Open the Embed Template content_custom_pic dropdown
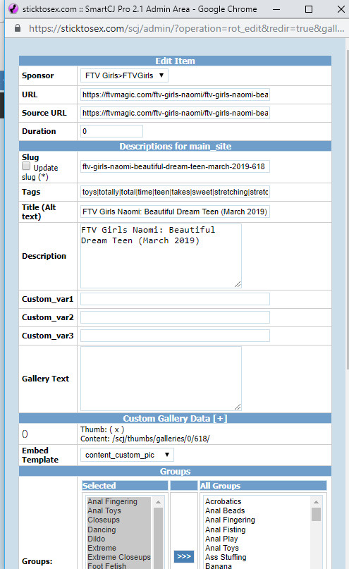 [127, 455]
